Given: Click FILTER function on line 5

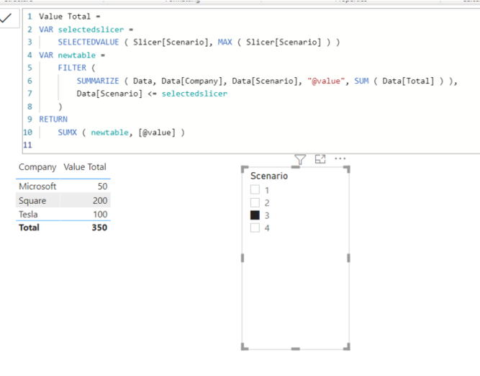Looking at the screenshot, I should click(72, 68).
